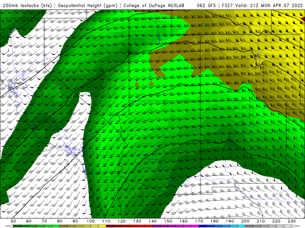Click the '220' value on the color scale
The height and width of the screenshot is (228, 305).
(x=276, y=221)
